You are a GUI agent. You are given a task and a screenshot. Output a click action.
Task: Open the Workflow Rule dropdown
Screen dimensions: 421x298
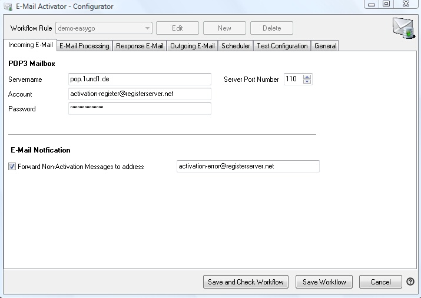(147, 28)
